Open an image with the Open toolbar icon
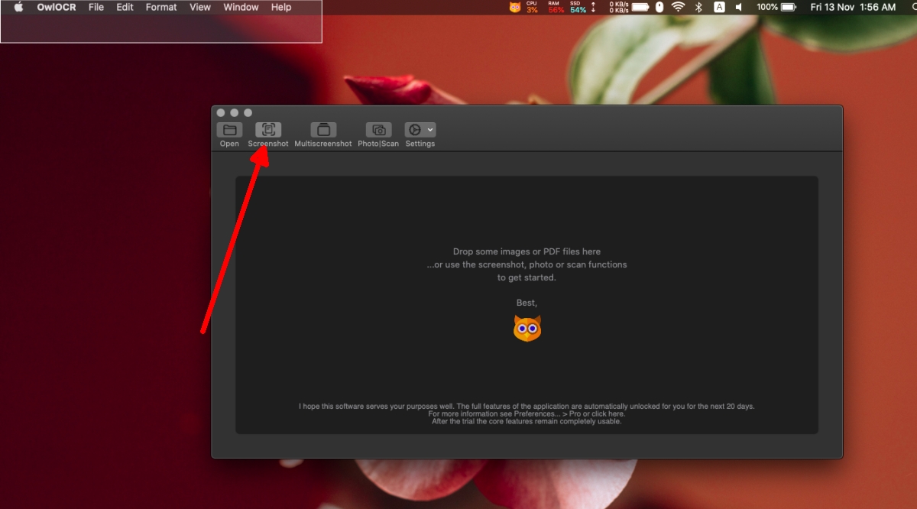917x509 pixels. tap(229, 130)
